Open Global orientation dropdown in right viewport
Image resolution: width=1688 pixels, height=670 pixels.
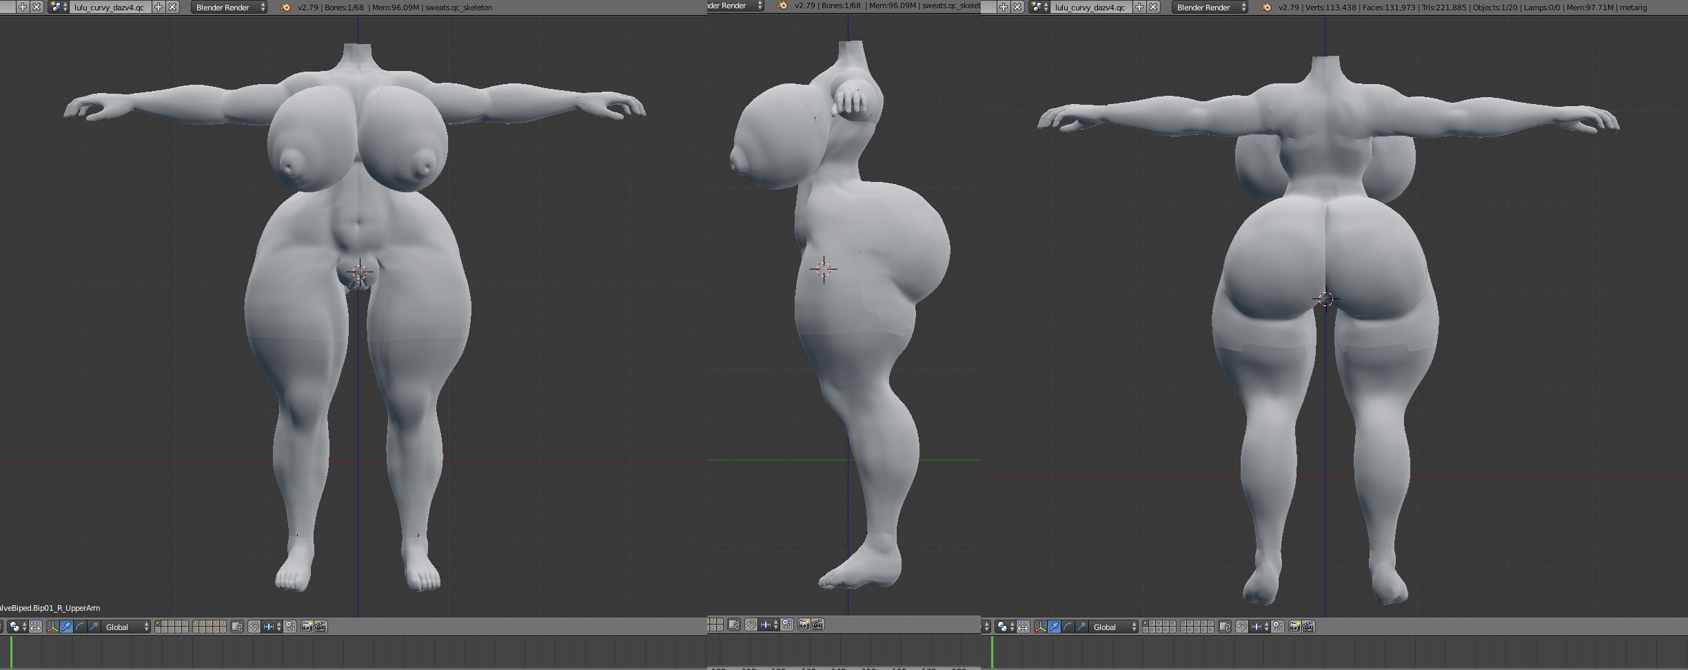pos(1114,627)
